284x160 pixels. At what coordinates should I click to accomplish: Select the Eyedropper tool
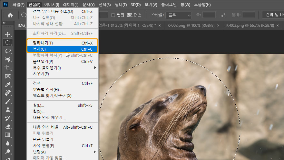8,85
